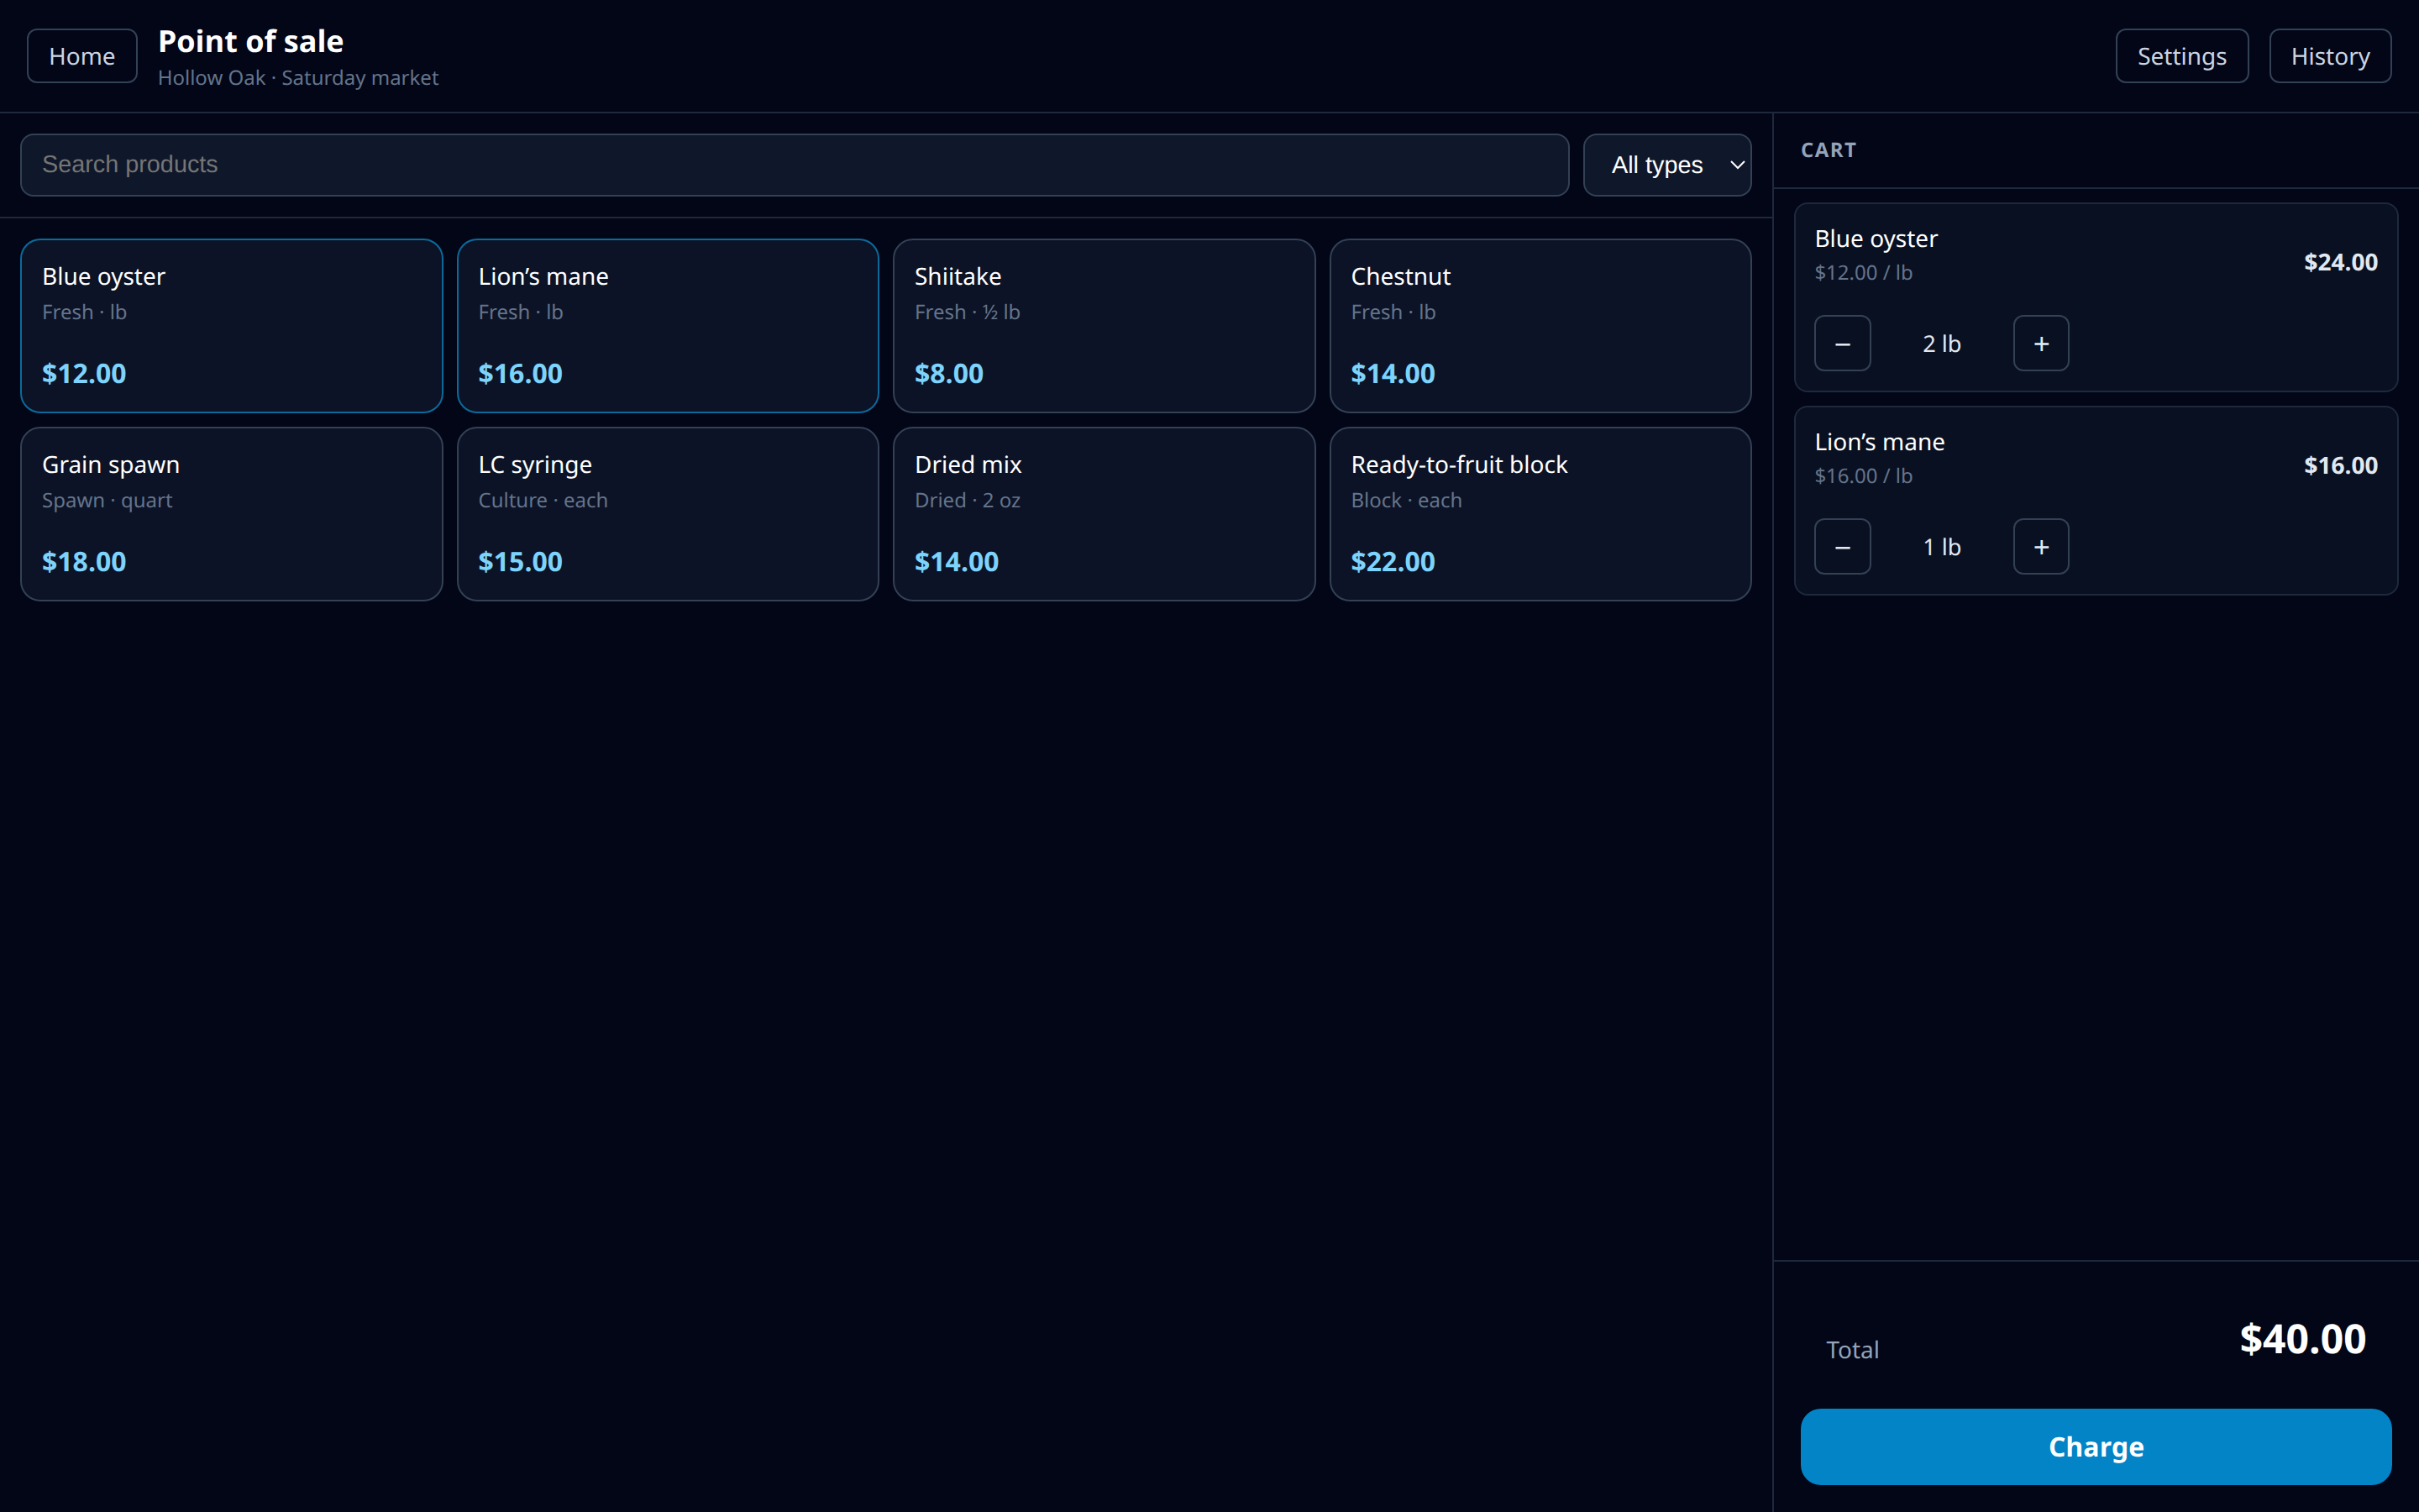Click the $40.00 cart total
Image resolution: width=2419 pixels, height=1512 pixels.
pos(2302,1340)
